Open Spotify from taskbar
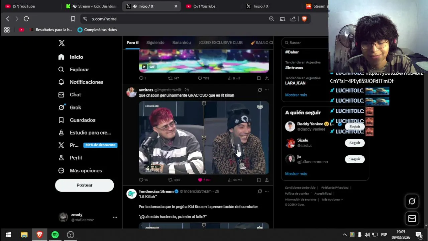Image resolution: width=428 pixels, height=241 pixels. click(x=55, y=235)
